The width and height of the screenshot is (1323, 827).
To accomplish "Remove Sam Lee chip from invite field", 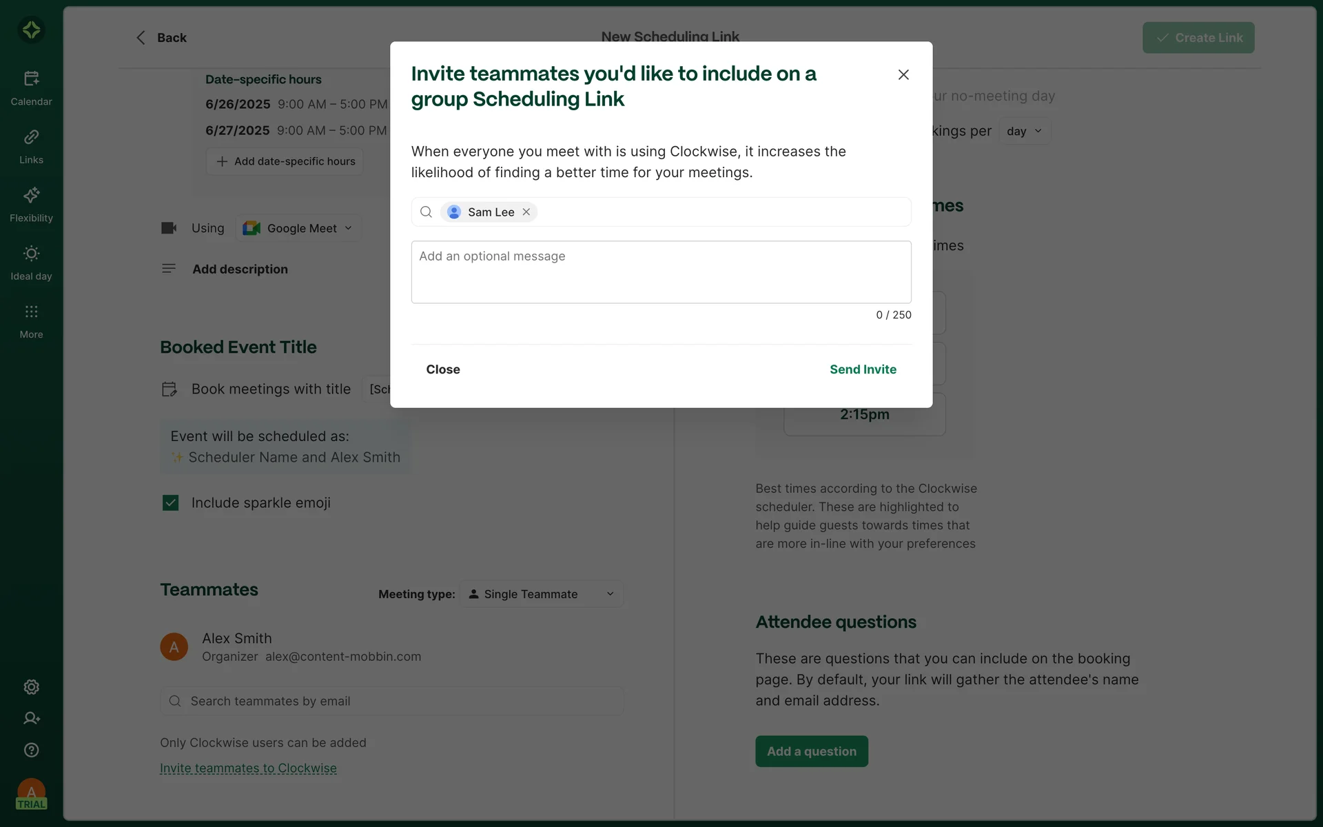I will pyautogui.click(x=526, y=212).
